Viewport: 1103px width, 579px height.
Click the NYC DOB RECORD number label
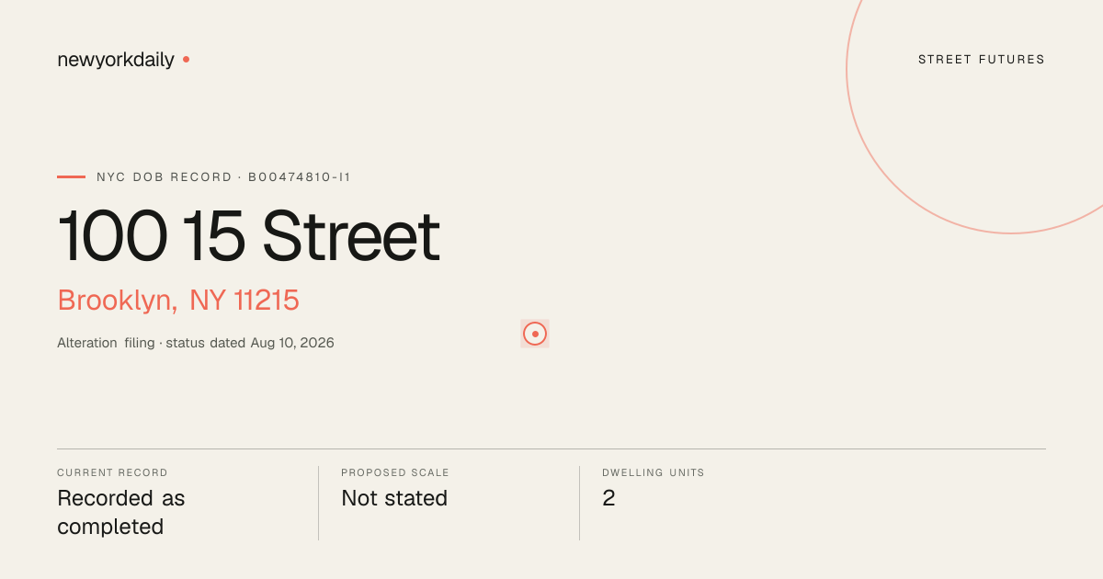click(x=223, y=176)
